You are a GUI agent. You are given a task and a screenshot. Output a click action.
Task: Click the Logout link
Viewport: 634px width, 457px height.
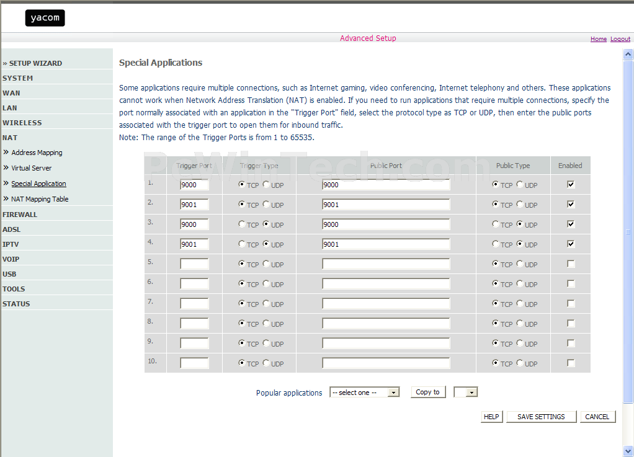(x=620, y=39)
